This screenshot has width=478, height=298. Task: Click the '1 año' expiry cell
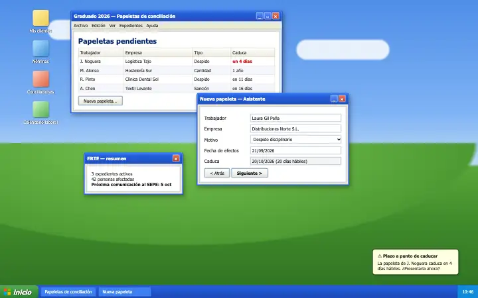(x=253, y=71)
